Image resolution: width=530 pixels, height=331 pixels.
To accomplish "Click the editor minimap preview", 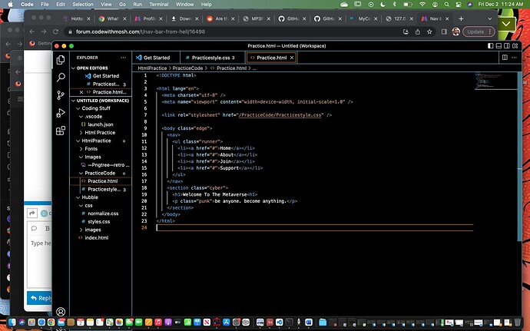I will [x=495, y=81].
